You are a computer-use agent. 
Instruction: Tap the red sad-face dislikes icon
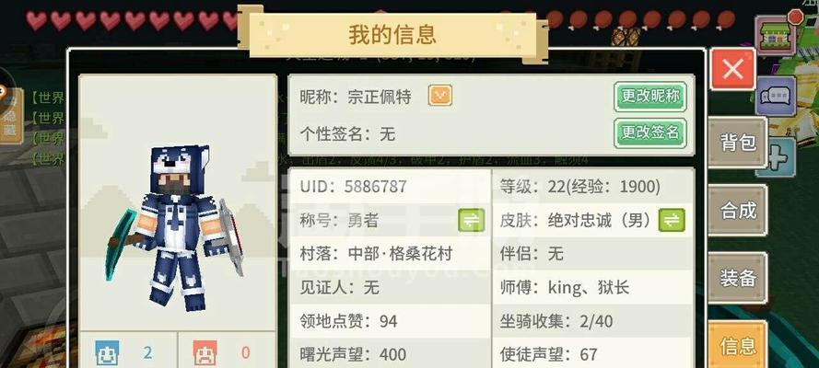[x=205, y=353]
